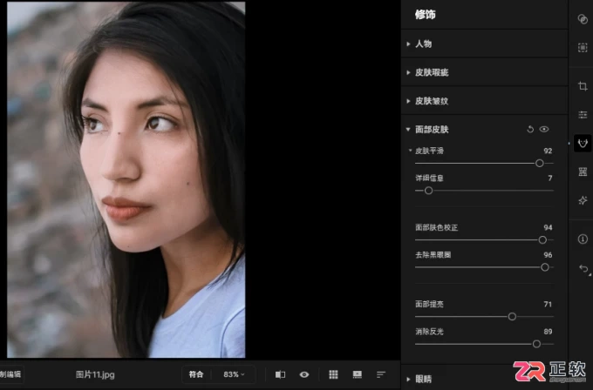Click the 面部肤色校正 value 94
Viewport: 593px width, 390px height.
point(548,228)
